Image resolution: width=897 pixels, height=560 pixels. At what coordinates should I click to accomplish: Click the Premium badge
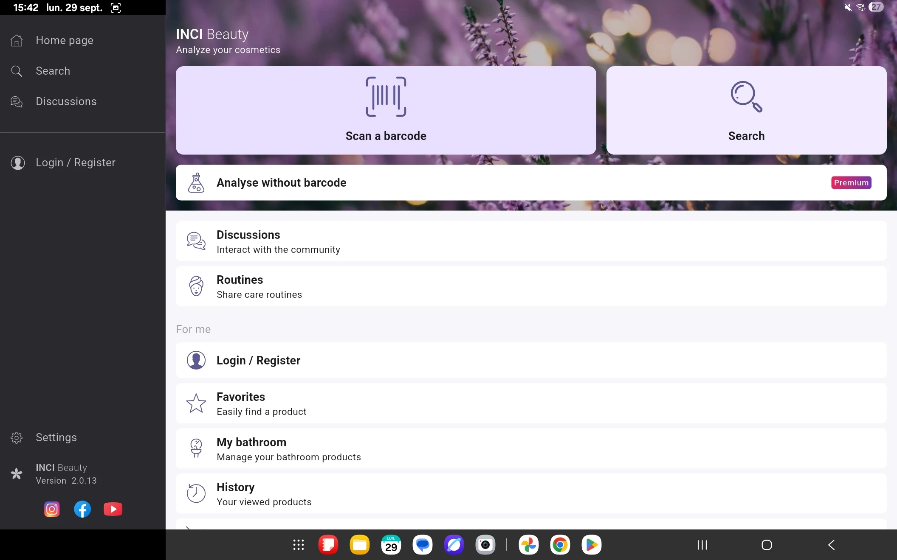click(851, 183)
